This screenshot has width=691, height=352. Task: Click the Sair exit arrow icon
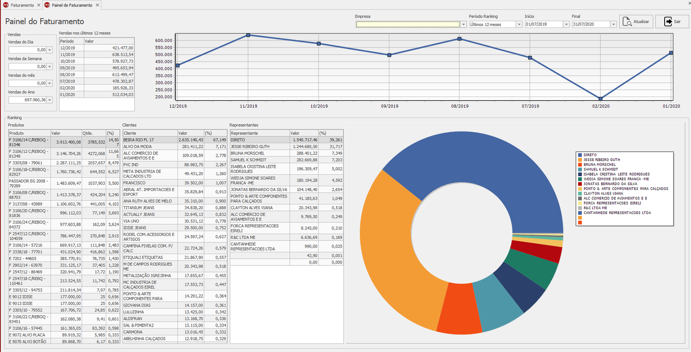pyautogui.click(x=668, y=22)
